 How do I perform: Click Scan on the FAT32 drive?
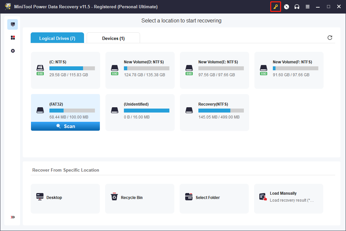pos(65,126)
